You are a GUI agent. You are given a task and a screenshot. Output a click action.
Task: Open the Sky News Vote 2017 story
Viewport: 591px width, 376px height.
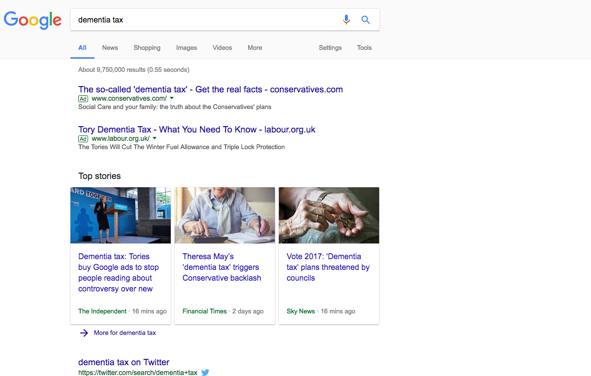pos(328,267)
